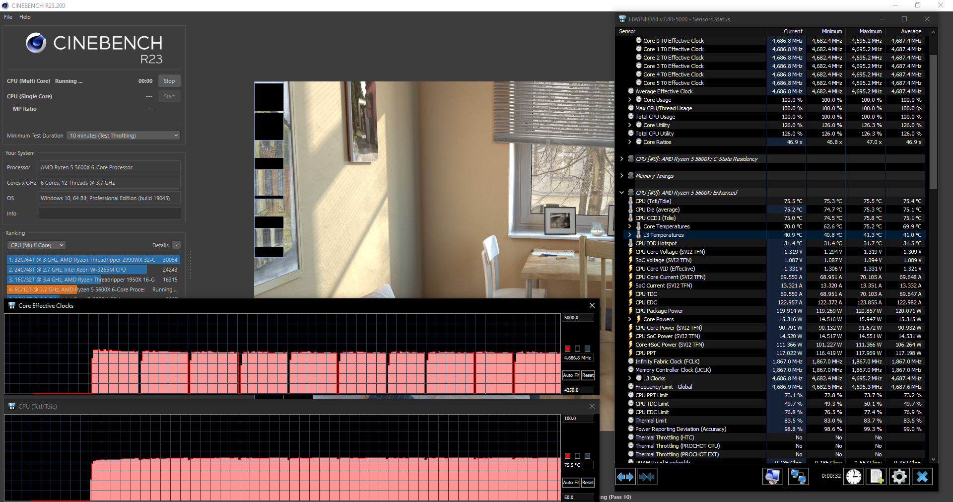Select the Threadripper 2990WX ranking entry
The image size is (953, 502).
tap(93, 260)
